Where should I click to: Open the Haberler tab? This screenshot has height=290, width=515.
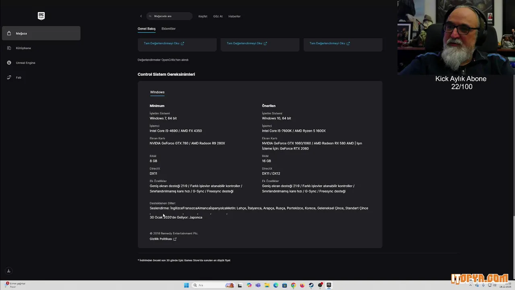coord(235,16)
